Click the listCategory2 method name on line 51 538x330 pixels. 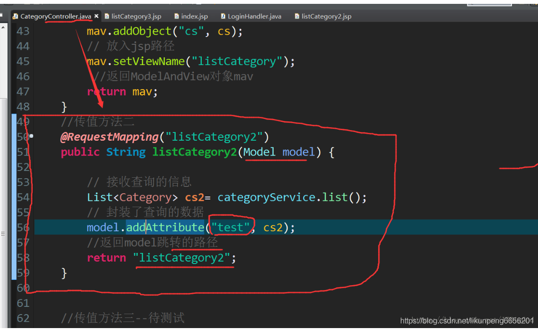pyautogui.click(x=195, y=152)
